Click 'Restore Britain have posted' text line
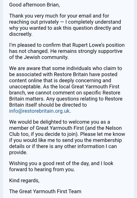This screenshot has width=137, height=198. click(x=86, y=74)
